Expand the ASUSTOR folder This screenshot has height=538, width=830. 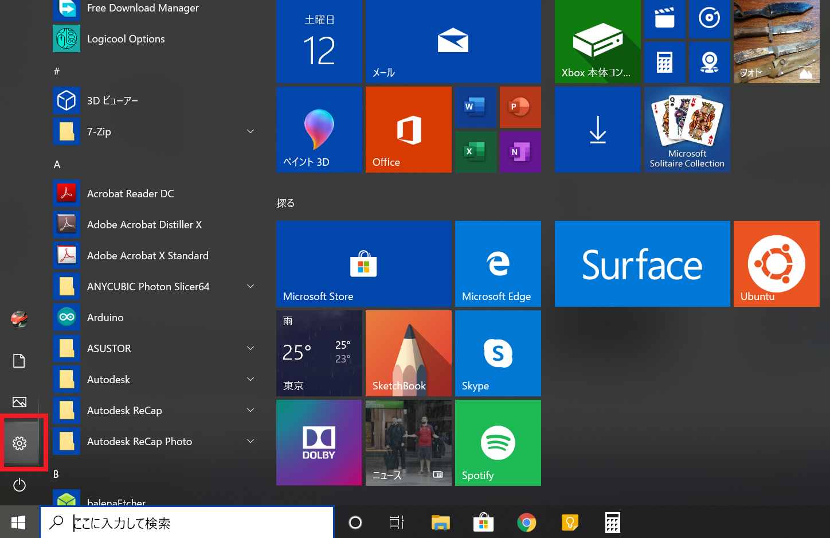250,348
